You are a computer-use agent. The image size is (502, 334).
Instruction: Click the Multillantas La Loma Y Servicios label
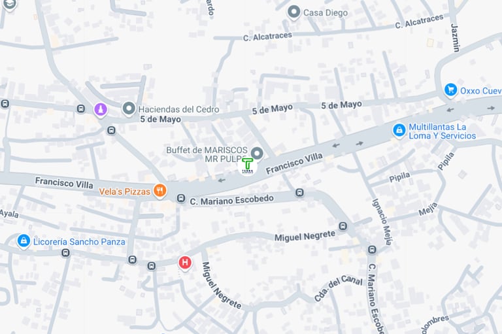pos(442,131)
